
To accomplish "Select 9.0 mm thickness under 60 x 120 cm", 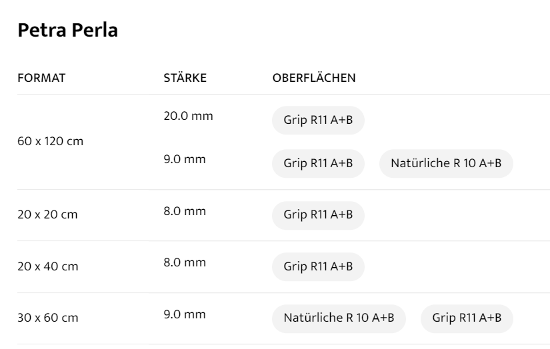I will (x=185, y=160).
